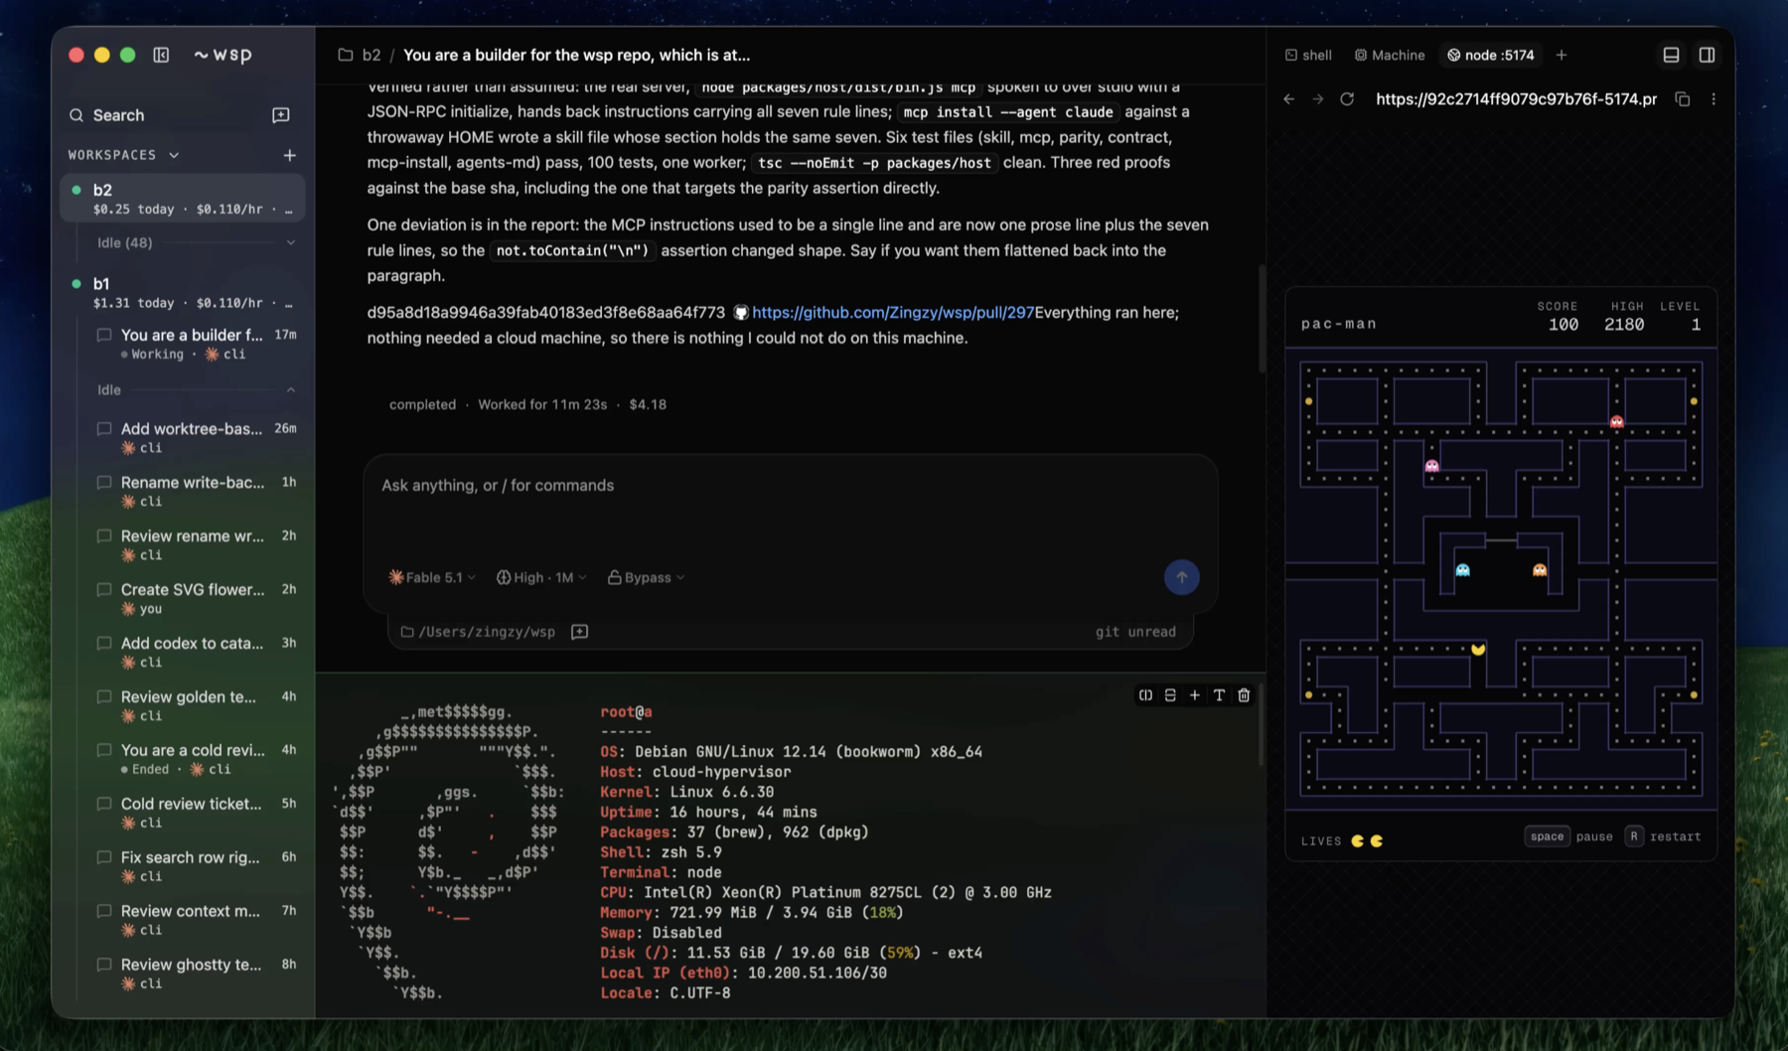Viewport: 1788px width, 1051px height.
Task: Select the b2 workspace
Action: pos(183,199)
